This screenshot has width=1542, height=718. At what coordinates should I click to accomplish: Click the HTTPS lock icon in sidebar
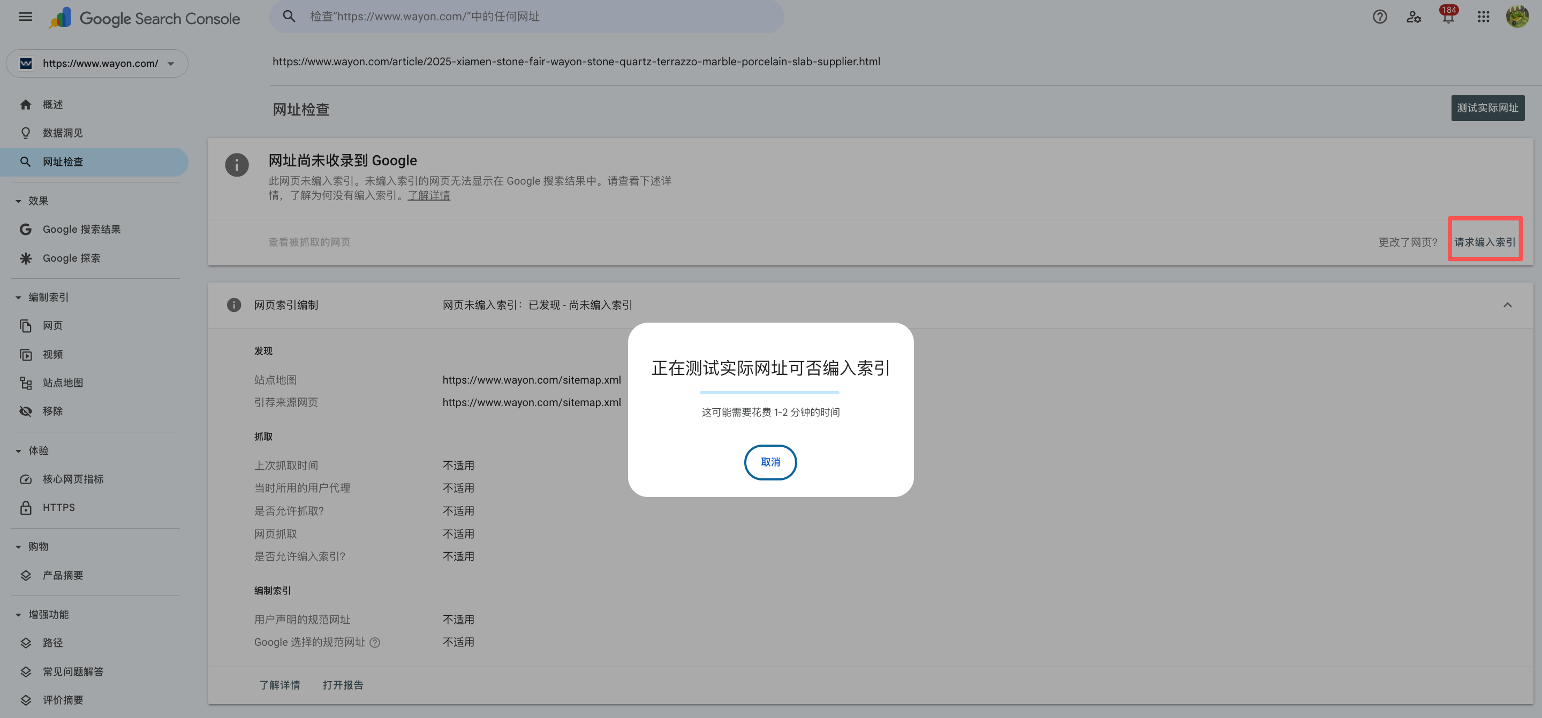(26, 507)
